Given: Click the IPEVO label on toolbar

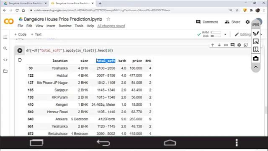Looking at the screenshot, I should tap(256, 25).
